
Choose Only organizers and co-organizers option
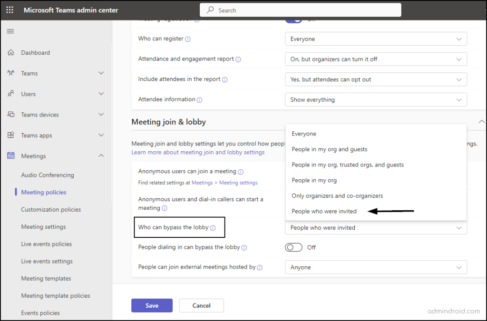point(337,196)
